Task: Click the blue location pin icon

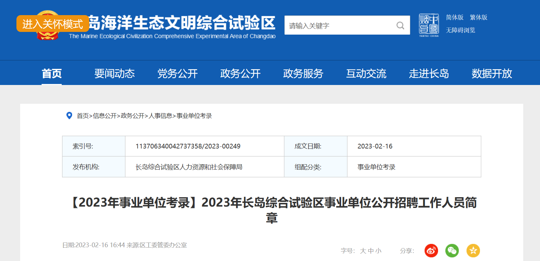Action: tap(69, 116)
